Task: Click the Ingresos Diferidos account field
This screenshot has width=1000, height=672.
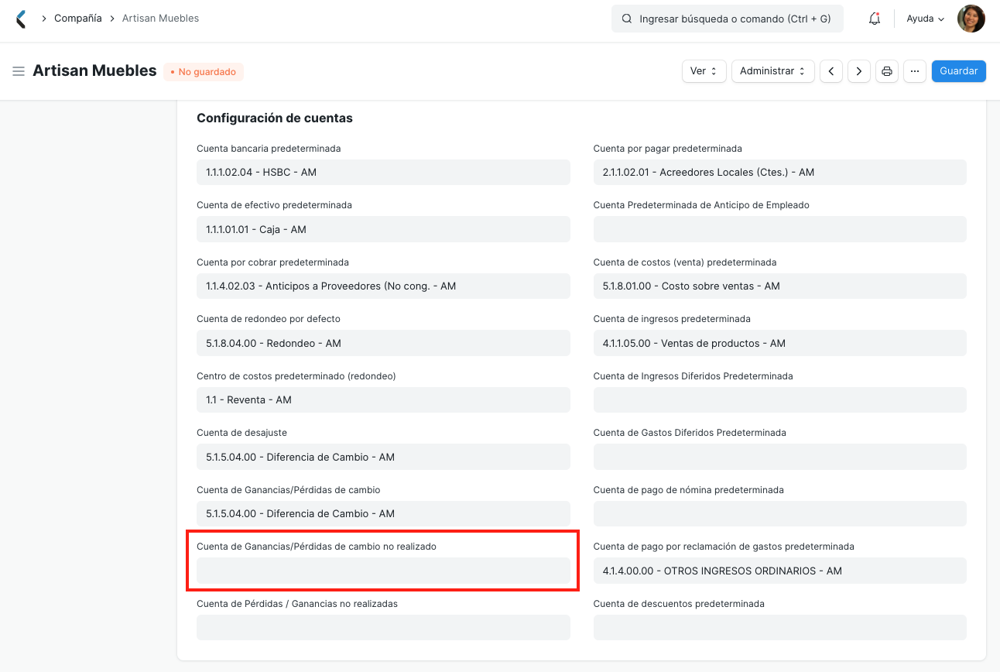Action: coord(780,399)
